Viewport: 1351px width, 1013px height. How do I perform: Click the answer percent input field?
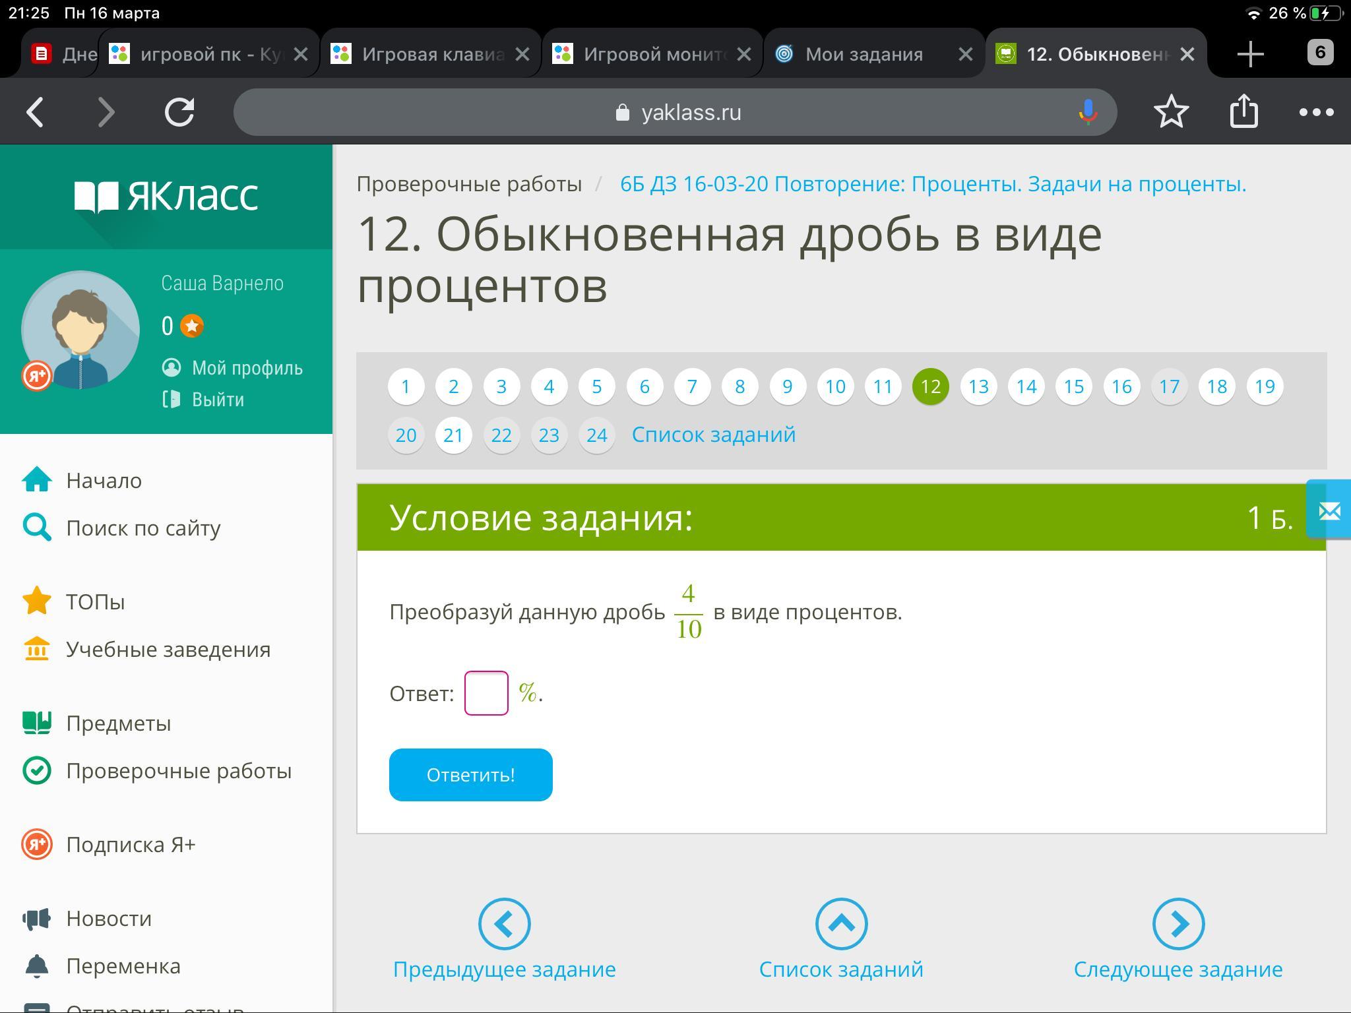[486, 692]
